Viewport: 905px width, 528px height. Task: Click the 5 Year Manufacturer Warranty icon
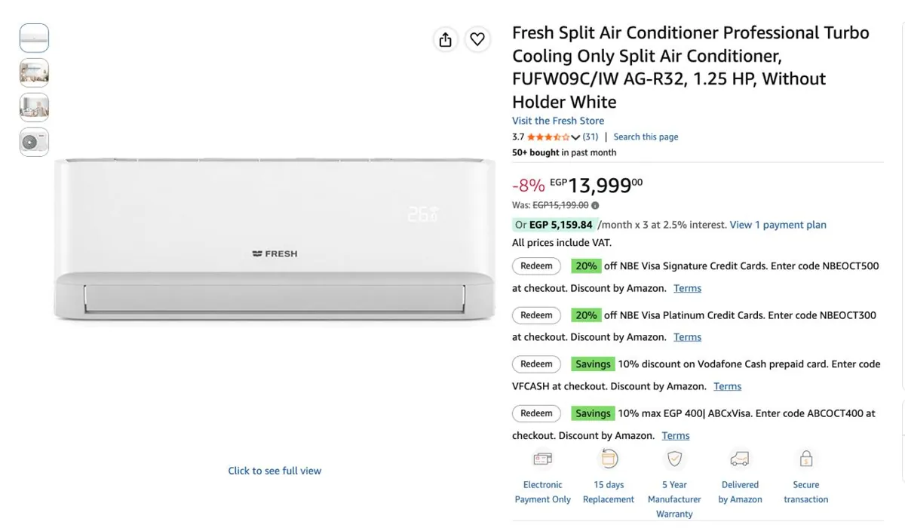(x=674, y=459)
